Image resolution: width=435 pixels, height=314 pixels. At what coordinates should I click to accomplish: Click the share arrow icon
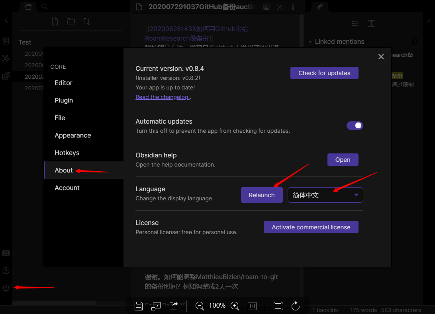click(x=174, y=306)
